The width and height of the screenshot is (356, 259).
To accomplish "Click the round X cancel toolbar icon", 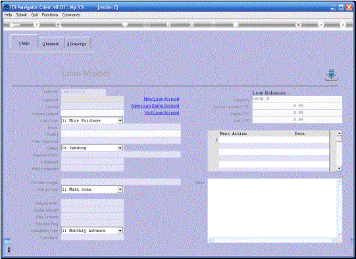I will [343, 24].
